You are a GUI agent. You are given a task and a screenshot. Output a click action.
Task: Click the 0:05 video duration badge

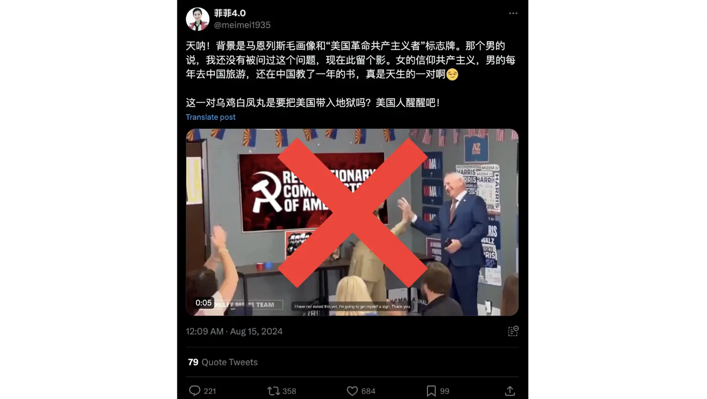pyautogui.click(x=204, y=303)
